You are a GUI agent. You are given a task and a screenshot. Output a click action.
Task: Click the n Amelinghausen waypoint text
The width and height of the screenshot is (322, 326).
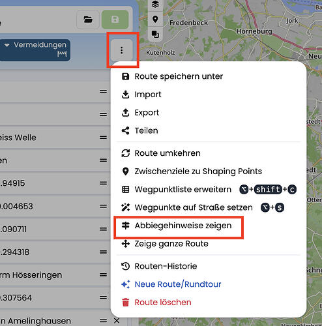[x=35, y=321]
